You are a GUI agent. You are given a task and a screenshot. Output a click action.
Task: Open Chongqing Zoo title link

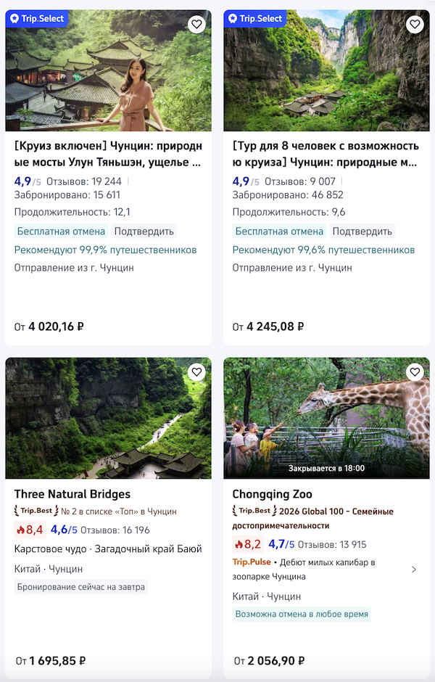pos(272,495)
